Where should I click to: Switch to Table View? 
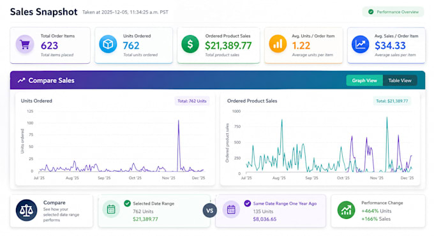[x=400, y=80]
